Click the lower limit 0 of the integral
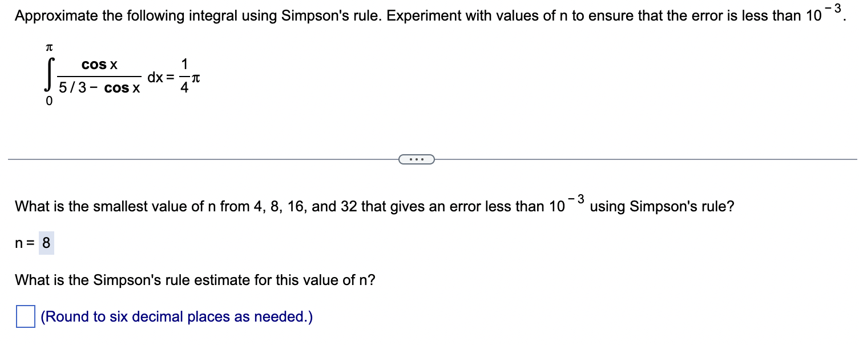The width and height of the screenshot is (859, 345). [x=49, y=101]
